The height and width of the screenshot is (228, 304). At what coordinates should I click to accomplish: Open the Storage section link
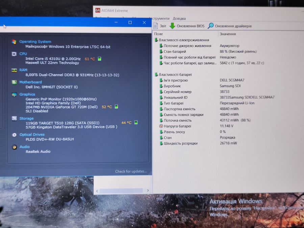(27, 118)
